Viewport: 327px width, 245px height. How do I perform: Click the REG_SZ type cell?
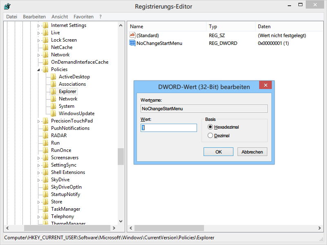click(217, 36)
